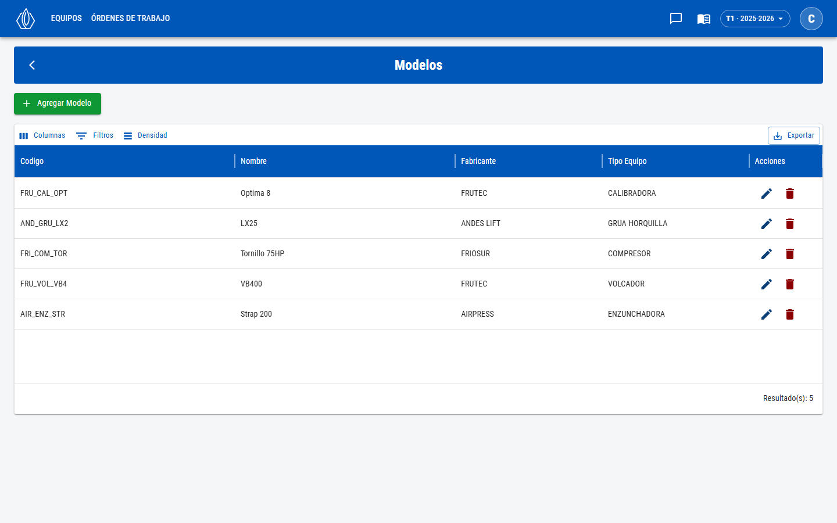837x523 pixels.
Task: Open the Columnas column selector
Action: tap(42, 135)
